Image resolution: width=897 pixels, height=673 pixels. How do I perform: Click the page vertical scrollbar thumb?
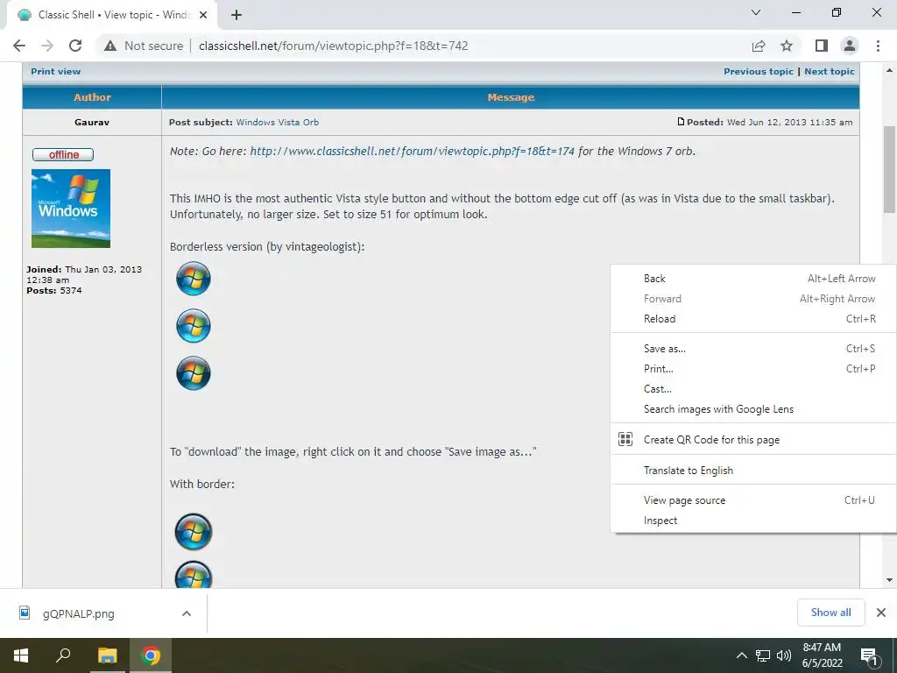pos(889,169)
